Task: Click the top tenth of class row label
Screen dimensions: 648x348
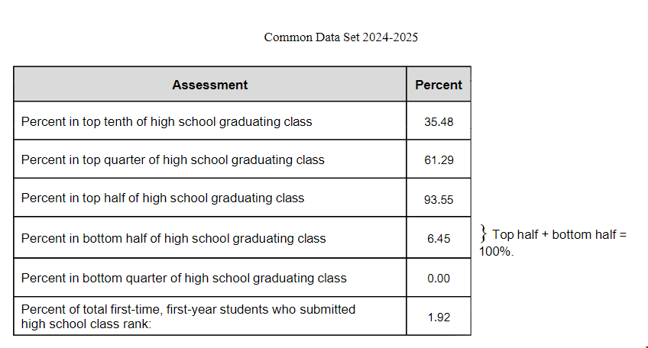Action: click(167, 121)
